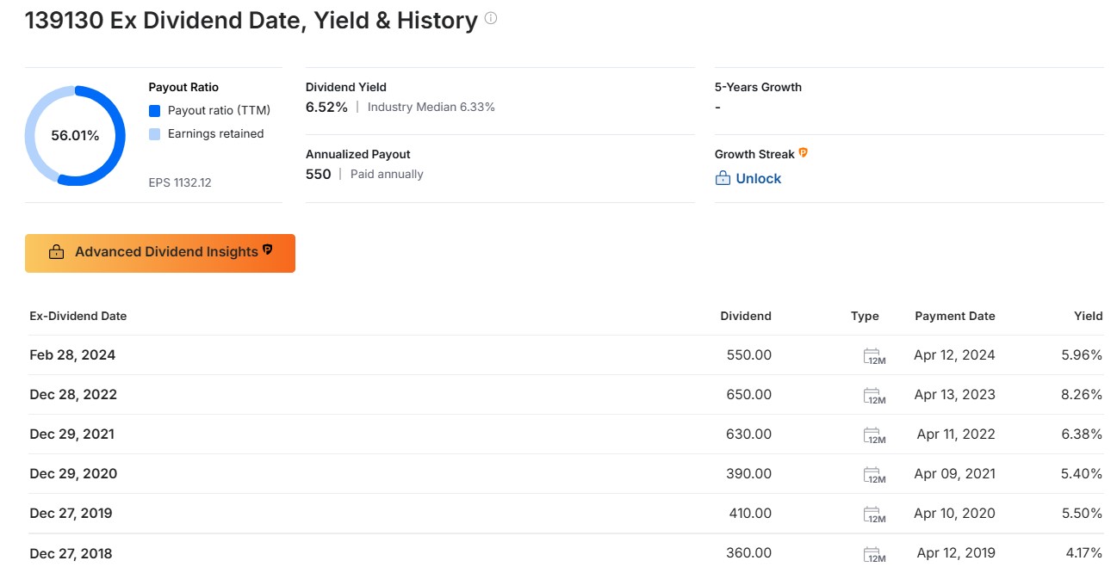Image resolution: width=1117 pixels, height=573 pixels.
Task: Click the Earnings retained light-blue legend swatch
Action: [x=155, y=134]
